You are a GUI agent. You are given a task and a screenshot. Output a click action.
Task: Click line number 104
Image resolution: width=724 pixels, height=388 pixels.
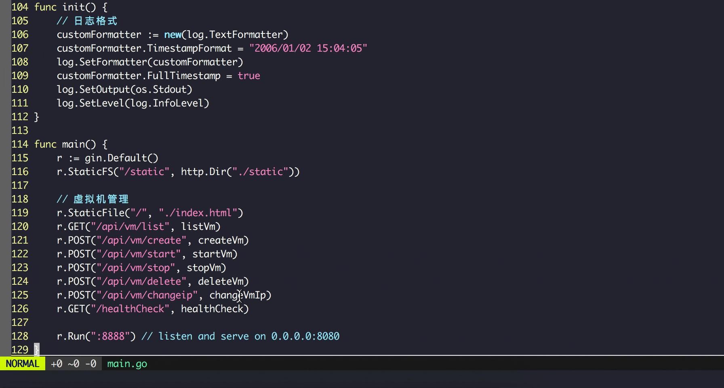pos(19,7)
